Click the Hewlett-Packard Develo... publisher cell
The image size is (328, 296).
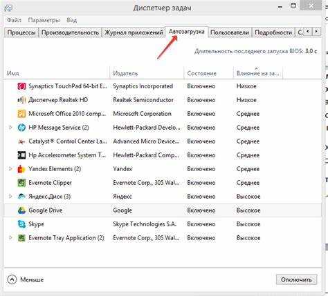coord(147,128)
